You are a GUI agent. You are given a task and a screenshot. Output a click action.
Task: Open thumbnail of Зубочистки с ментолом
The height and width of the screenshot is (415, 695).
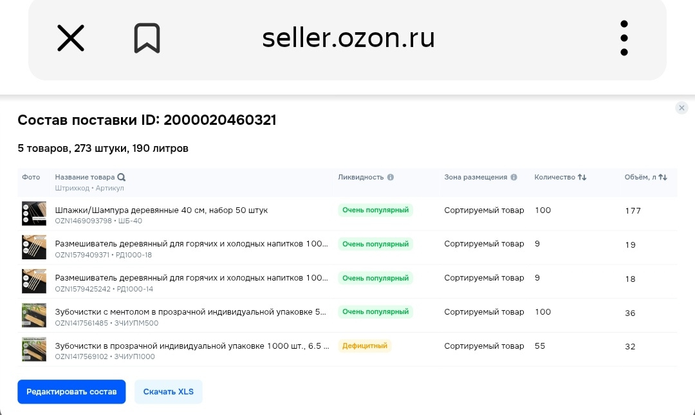click(x=34, y=315)
